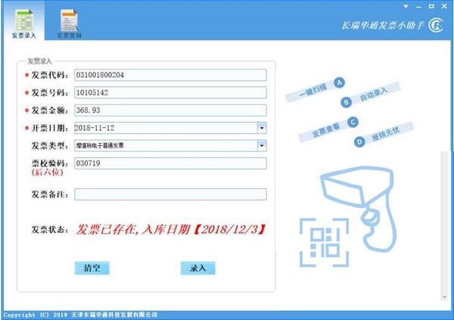Select the 发票金额 amount field

click(x=170, y=110)
